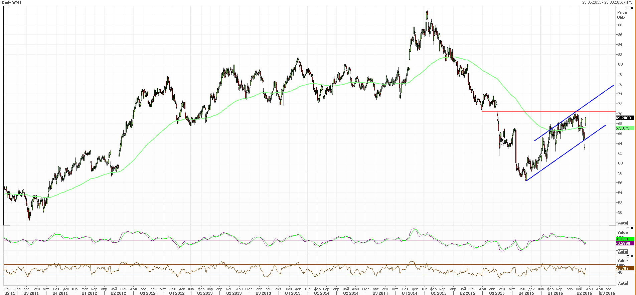
Task: Click the 40 level label in bottom panel
Action: click(620, 272)
